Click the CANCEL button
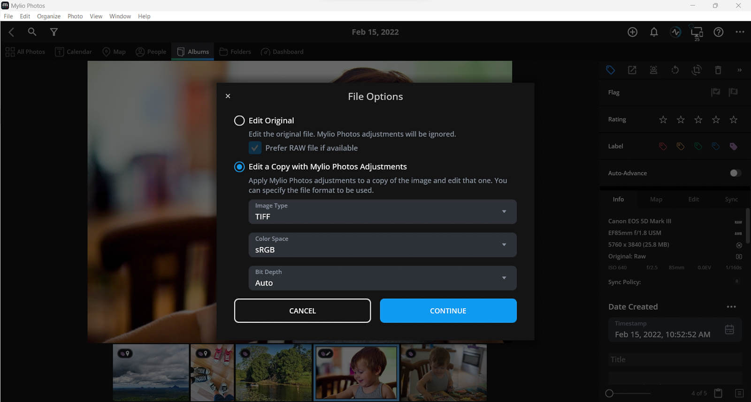Image resolution: width=751 pixels, height=402 pixels. coord(302,311)
